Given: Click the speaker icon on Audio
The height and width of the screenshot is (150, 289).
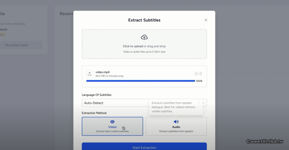Looking at the screenshot, I should tap(176, 122).
